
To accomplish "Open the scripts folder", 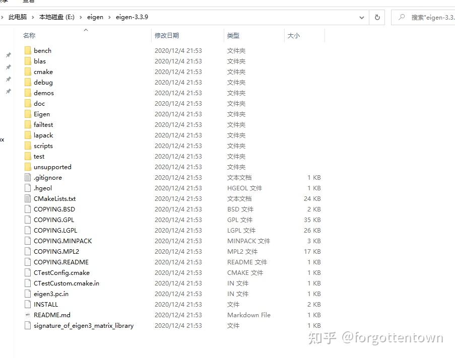I will [x=45, y=146].
